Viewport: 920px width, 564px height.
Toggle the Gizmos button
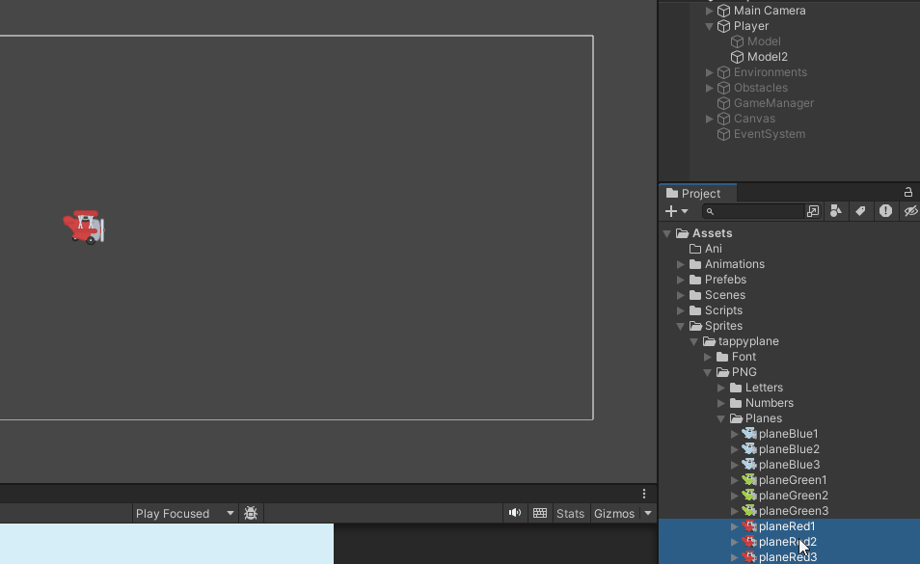click(x=613, y=514)
